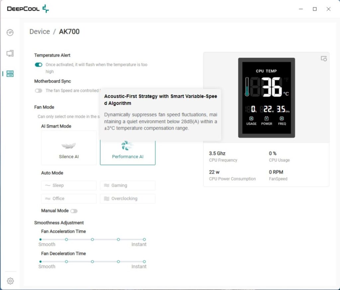Turn on Manual Mode switch
The height and width of the screenshot is (290, 340).
(74, 211)
